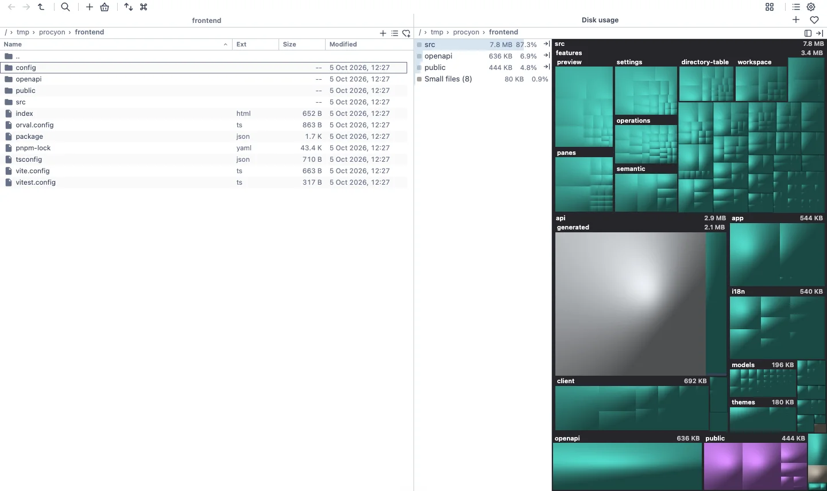Click the 'themes' treemap label
Image resolution: width=827 pixels, height=491 pixels.
coord(743,402)
